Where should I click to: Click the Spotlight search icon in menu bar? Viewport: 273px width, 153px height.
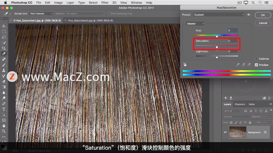tap(253, 3)
